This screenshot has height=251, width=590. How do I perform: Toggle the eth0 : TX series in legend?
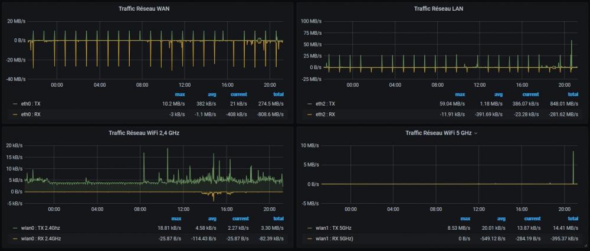point(31,103)
